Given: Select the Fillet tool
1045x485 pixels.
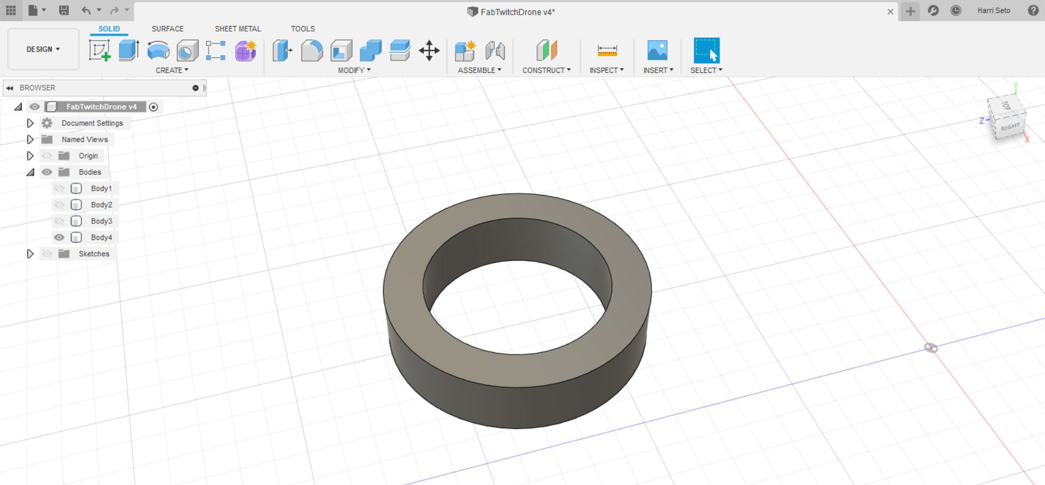Looking at the screenshot, I should point(312,50).
